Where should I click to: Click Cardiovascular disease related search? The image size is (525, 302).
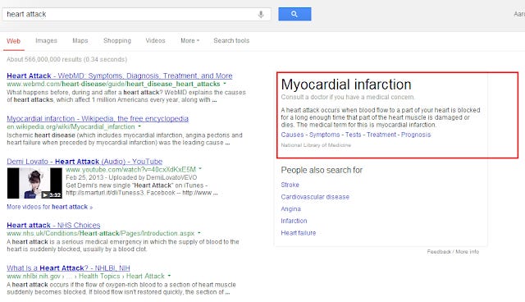(315, 197)
